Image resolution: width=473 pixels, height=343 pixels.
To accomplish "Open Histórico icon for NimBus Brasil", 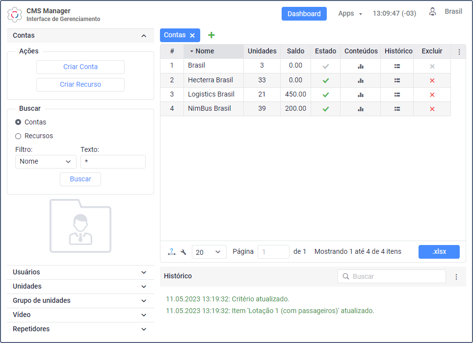I will point(397,109).
